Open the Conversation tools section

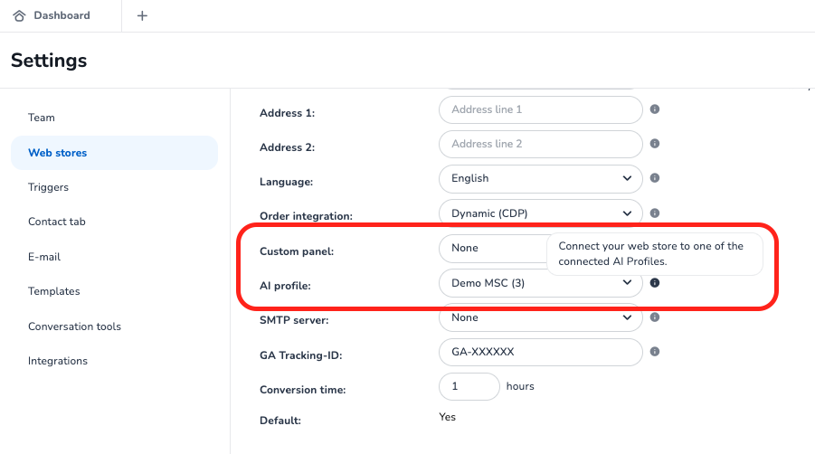tap(74, 326)
